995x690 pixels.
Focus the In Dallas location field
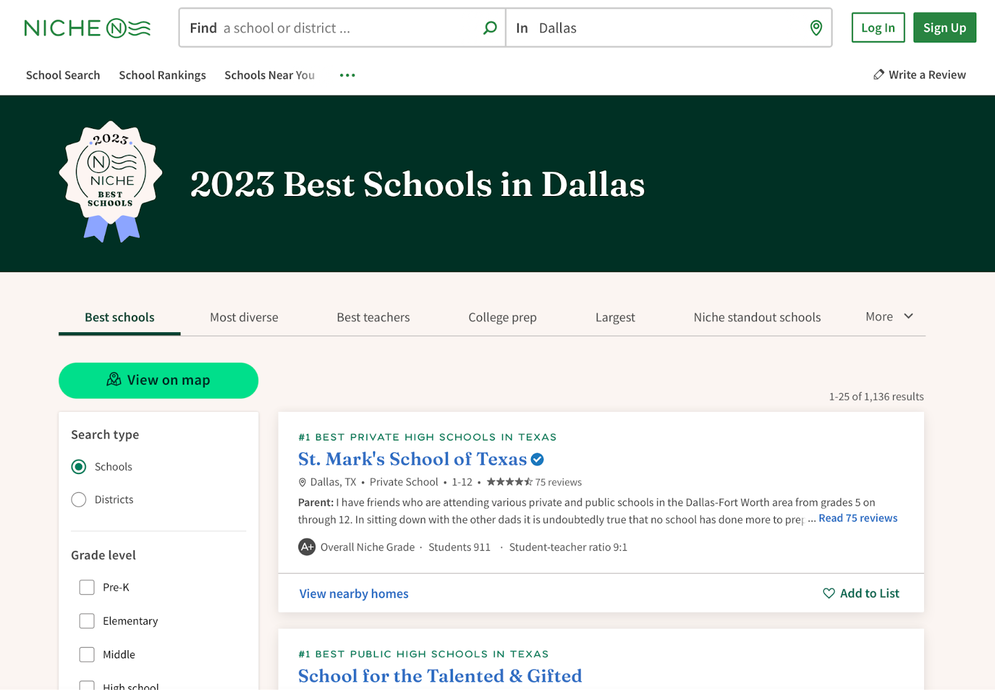tap(669, 28)
